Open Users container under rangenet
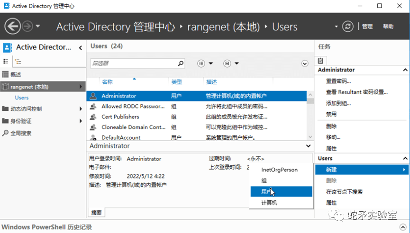This screenshot has height=233, width=410. click(x=22, y=98)
